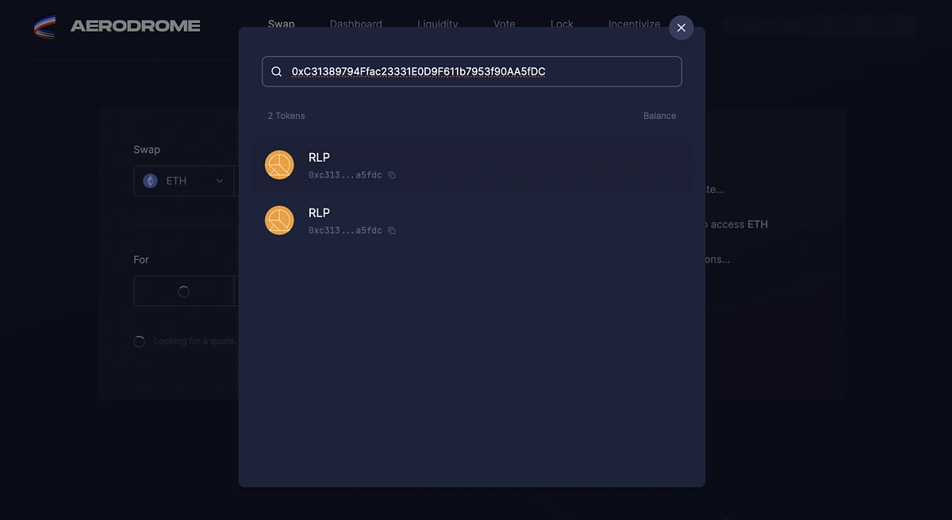Navigate to the Lock tab
952x520 pixels.
coord(562,24)
